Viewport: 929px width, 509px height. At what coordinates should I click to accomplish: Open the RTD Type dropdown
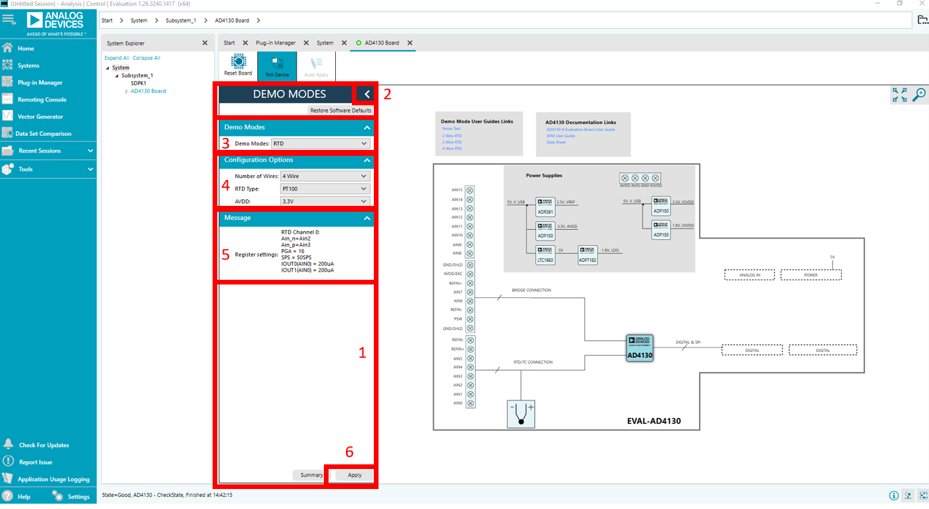point(325,189)
